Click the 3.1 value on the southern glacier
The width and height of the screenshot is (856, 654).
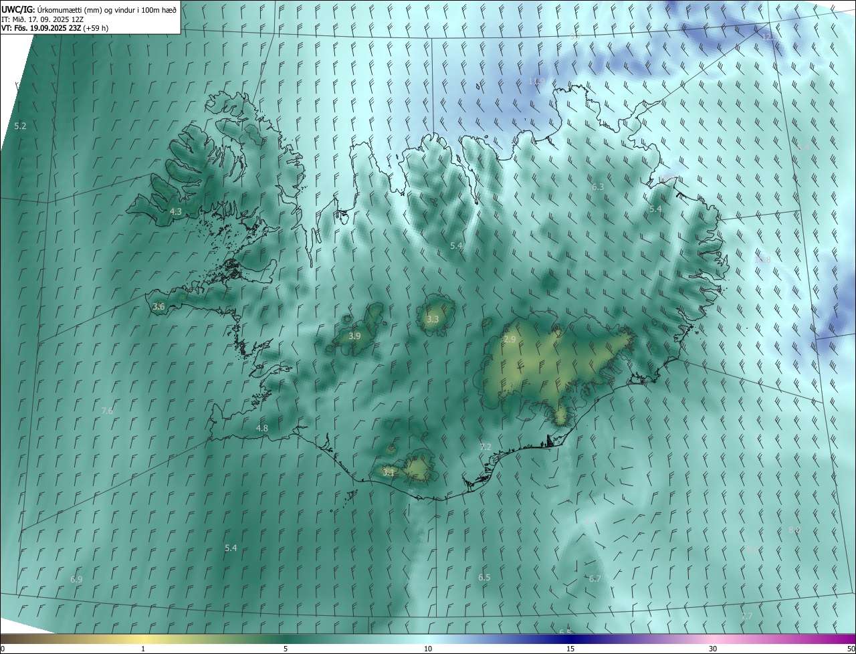click(389, 472)
